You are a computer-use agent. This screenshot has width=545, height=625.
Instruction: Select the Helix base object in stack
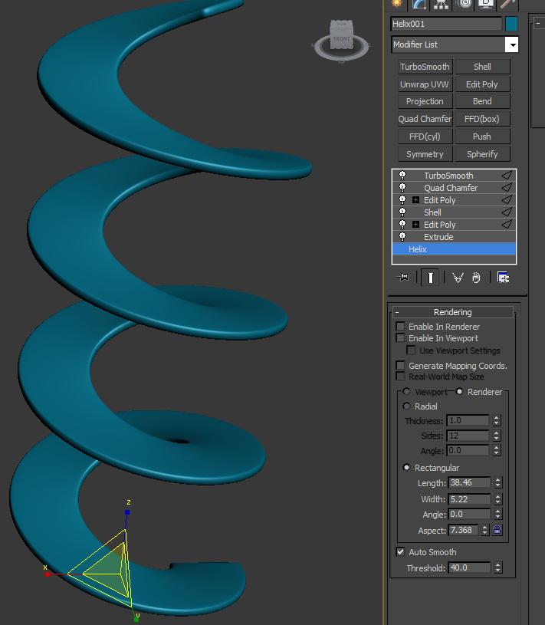click(454, 249)
